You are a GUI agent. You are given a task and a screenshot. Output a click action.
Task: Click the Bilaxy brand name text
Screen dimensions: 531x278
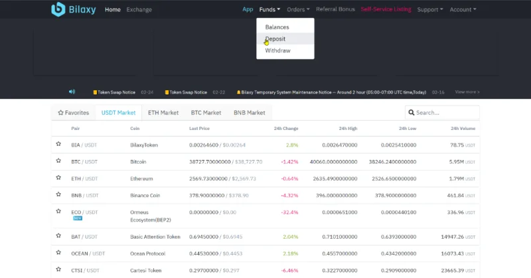(x=82, y=9)
